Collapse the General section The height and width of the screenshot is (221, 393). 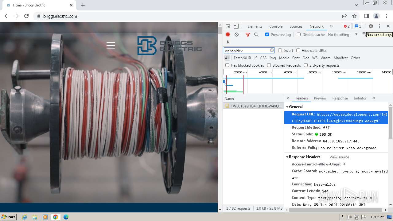click(x=287, y=107)
